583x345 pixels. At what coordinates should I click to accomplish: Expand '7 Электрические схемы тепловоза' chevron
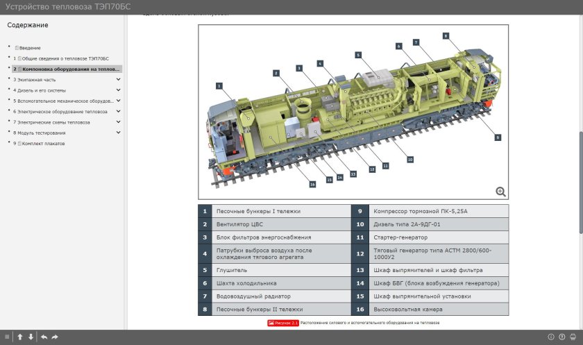[119, 121]
